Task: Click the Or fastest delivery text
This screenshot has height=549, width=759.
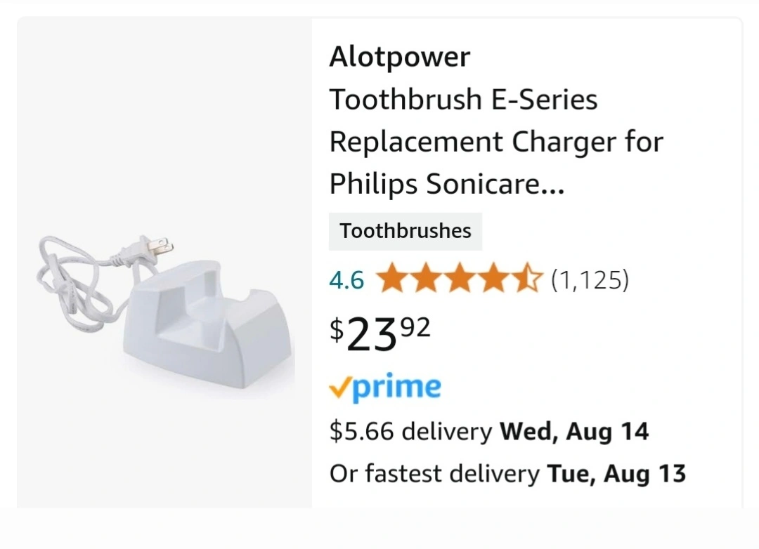Action: coord(434,474)
